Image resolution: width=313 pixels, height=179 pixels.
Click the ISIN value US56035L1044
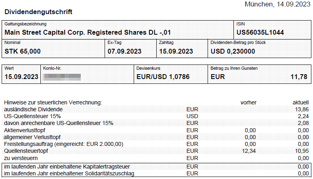pos(260,32)
